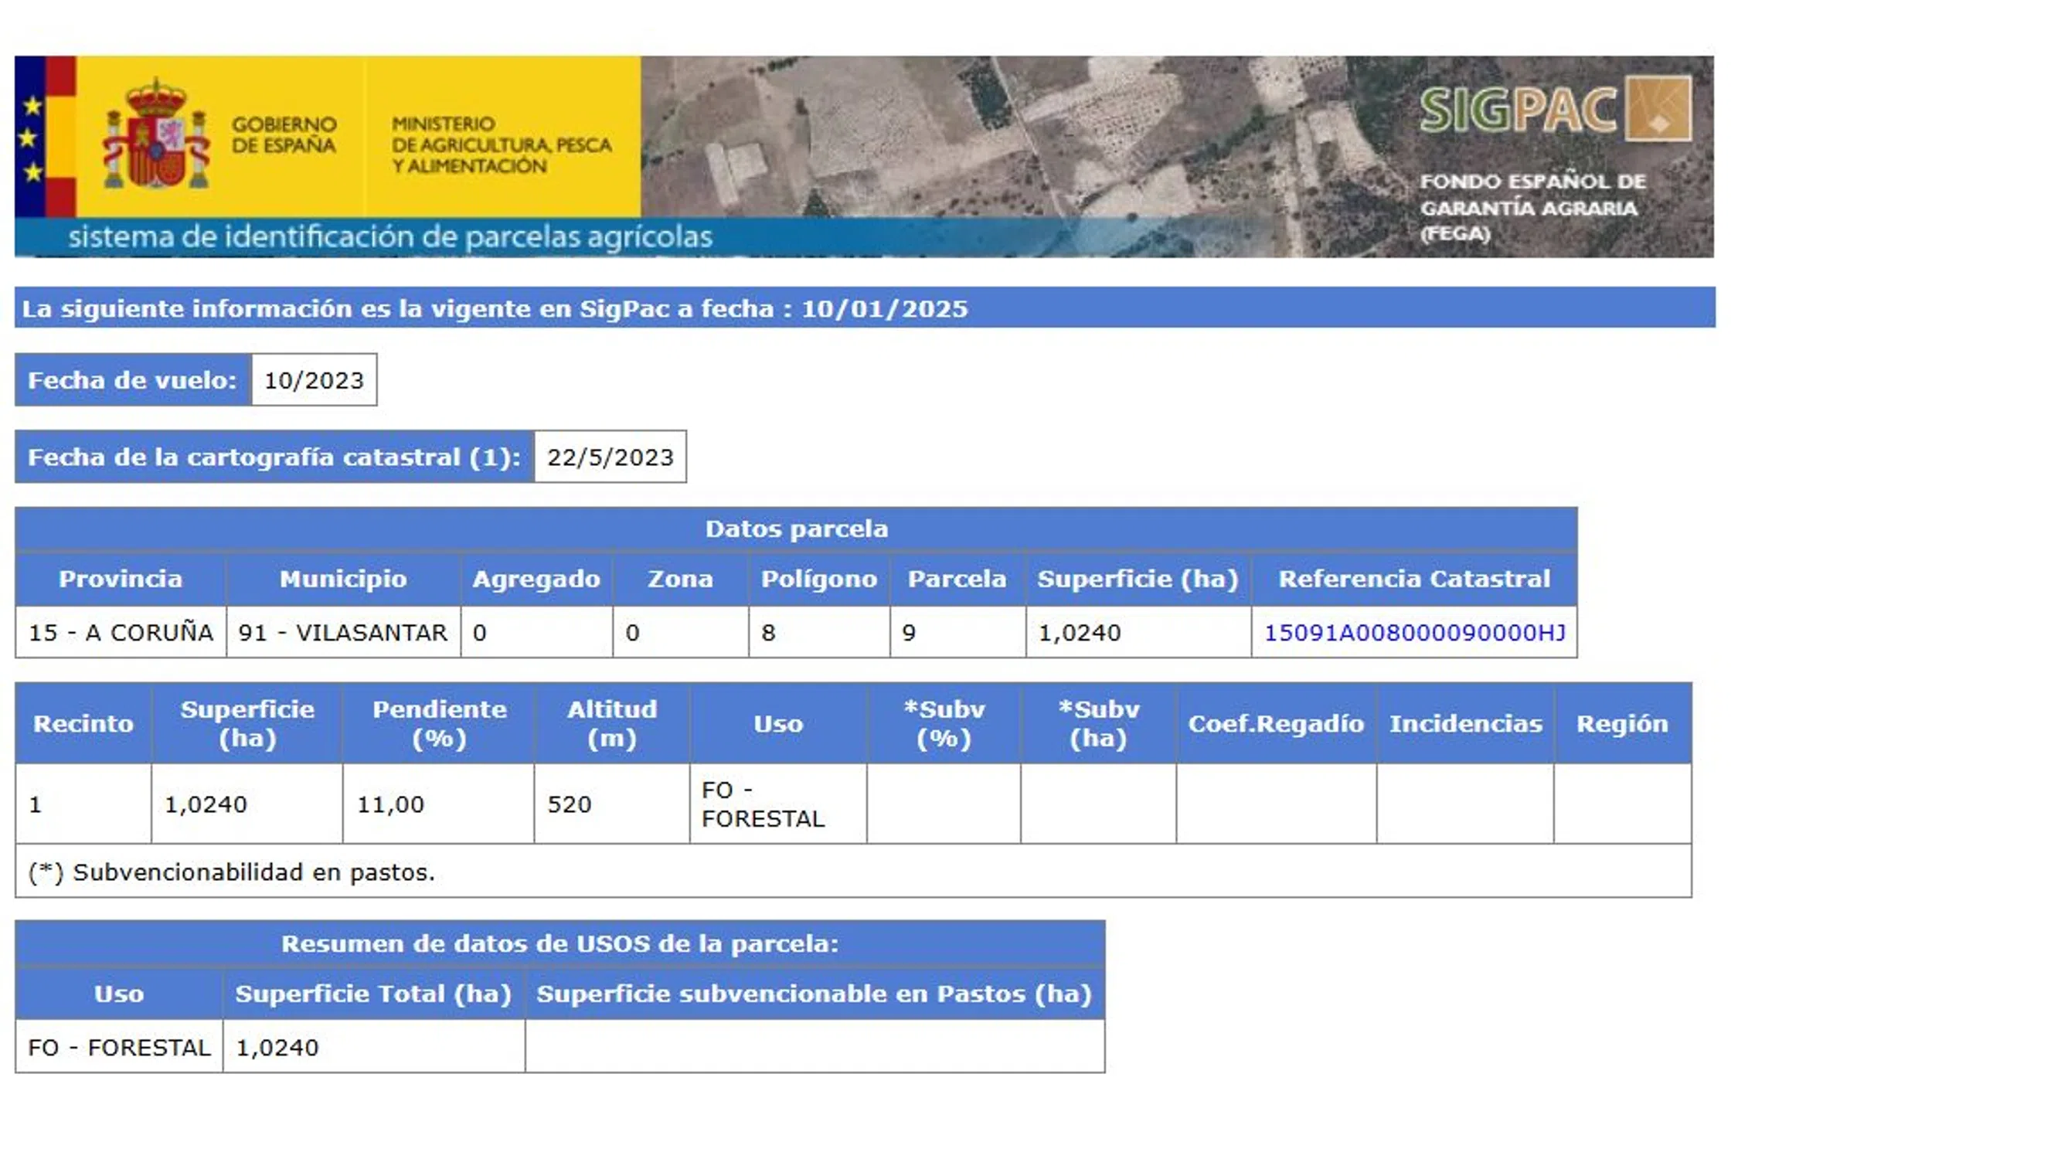Click the VILASANTAR municipio cell
This screenshot has width=2061, height=1159.
pyautogui.click(x=342, y=633)
